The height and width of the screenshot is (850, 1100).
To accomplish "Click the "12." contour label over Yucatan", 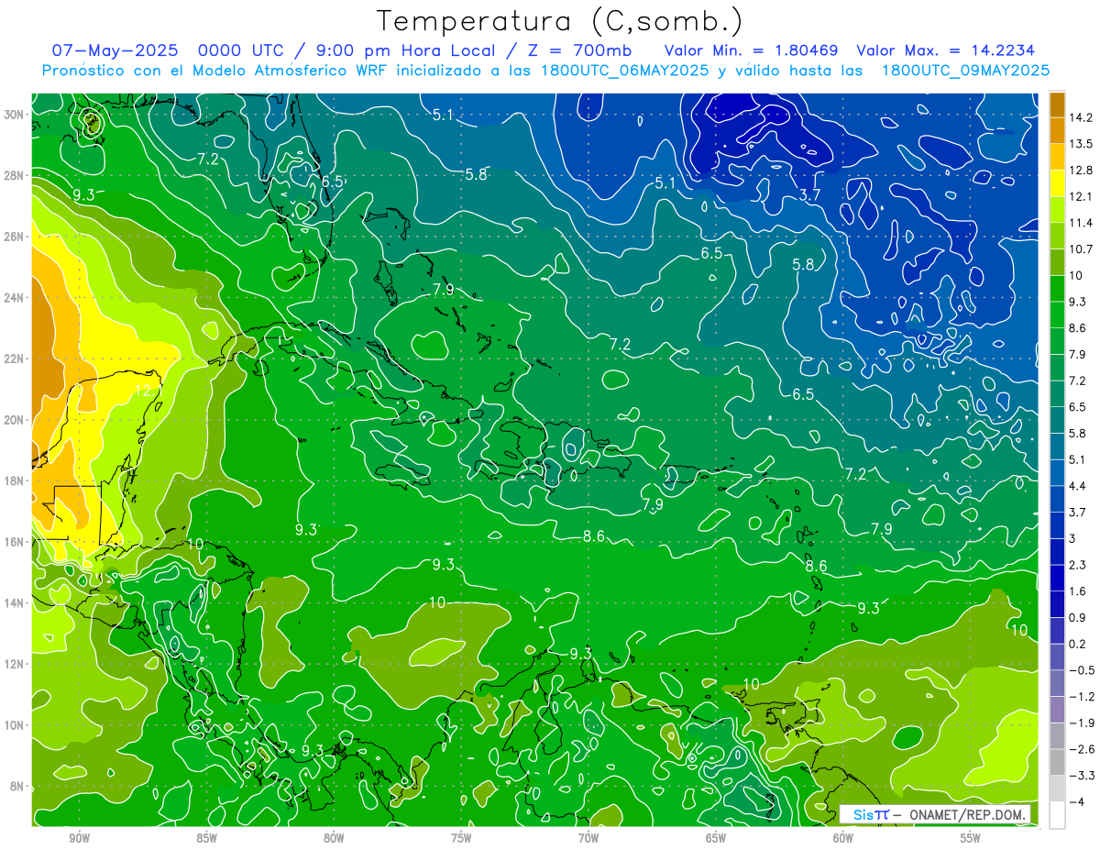I will tap(144, 391).
